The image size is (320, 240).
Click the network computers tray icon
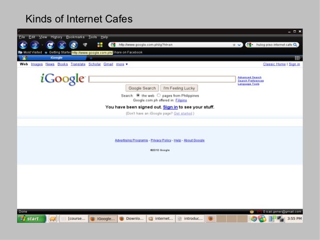point(280,219)
